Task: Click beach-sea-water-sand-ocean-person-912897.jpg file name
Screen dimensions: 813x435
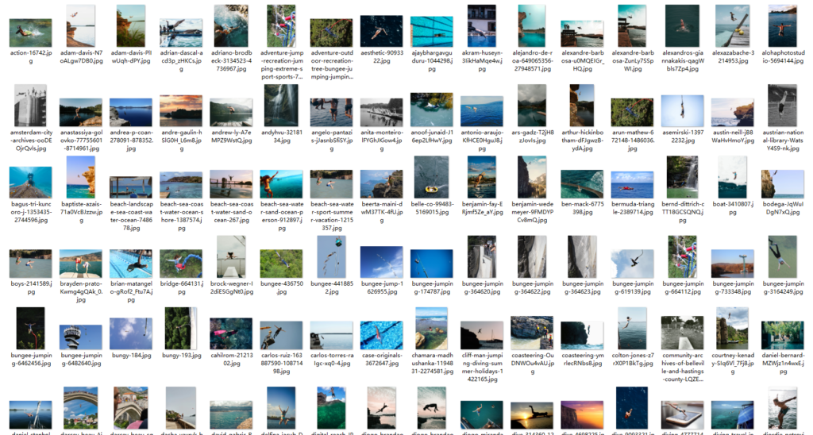Action: (x=282, y=216)
